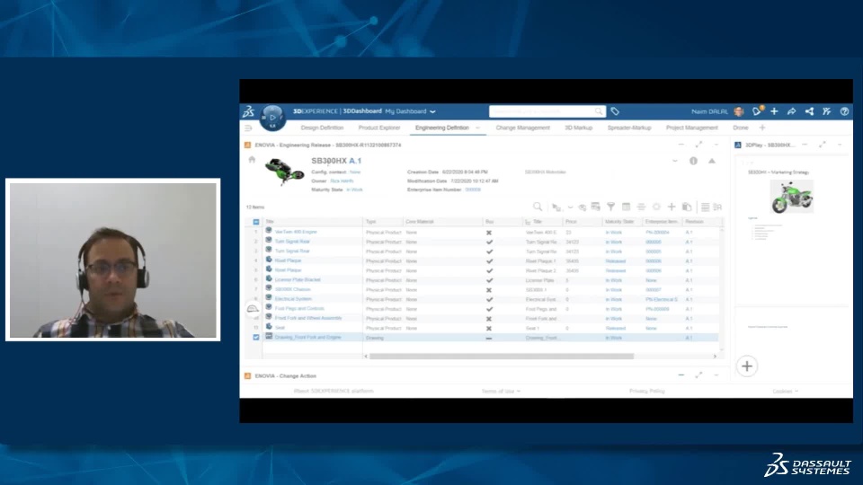
Task: Switch to the Project Management tab
Action: (692, 128)
